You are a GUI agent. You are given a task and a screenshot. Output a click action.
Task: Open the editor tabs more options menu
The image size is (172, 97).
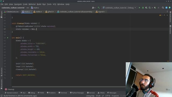167,12
